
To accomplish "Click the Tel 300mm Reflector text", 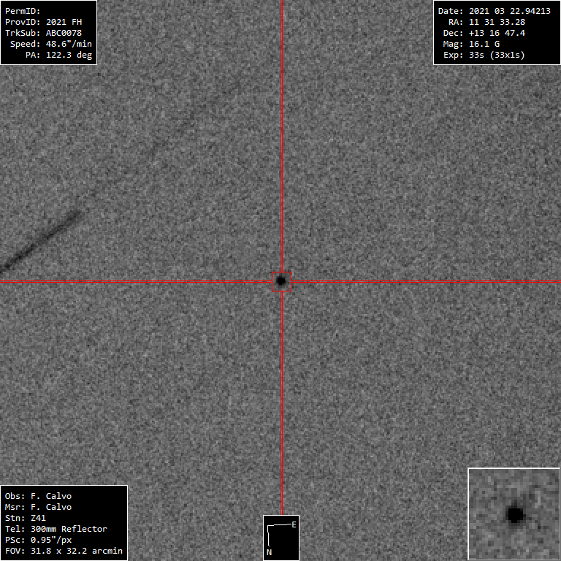I will [56, 529].
